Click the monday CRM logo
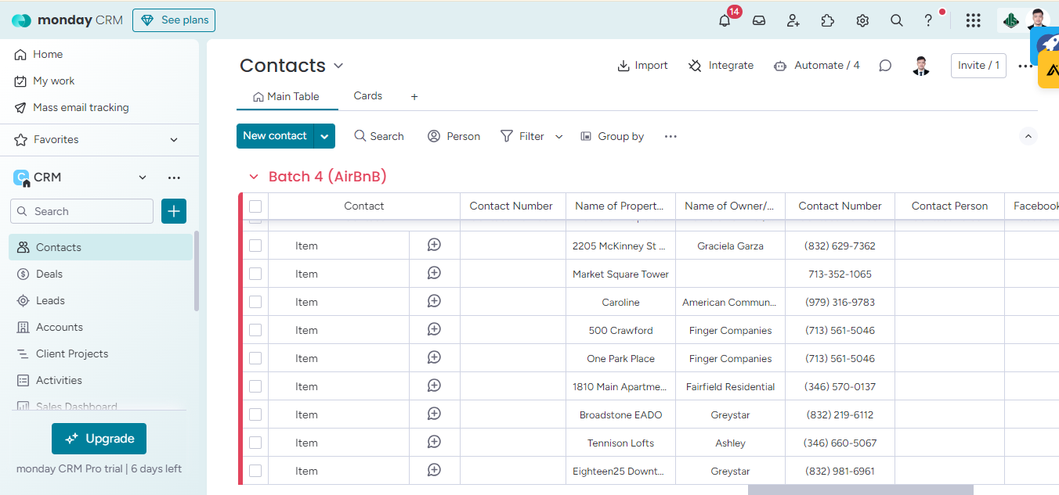The height and width of the screenshot is (495, 1059). coord(67,20)
